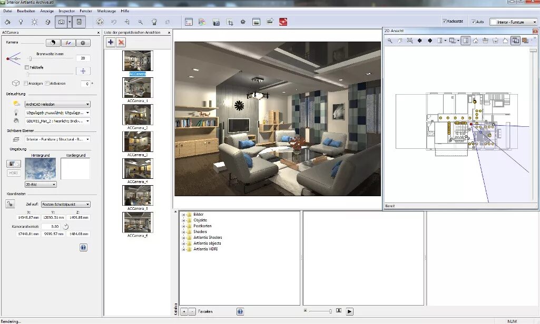The width and height of the screenshot is (540, 324).
Task: Click the background toggle button beside Hintergrund
Action: [x=13, y=164]
